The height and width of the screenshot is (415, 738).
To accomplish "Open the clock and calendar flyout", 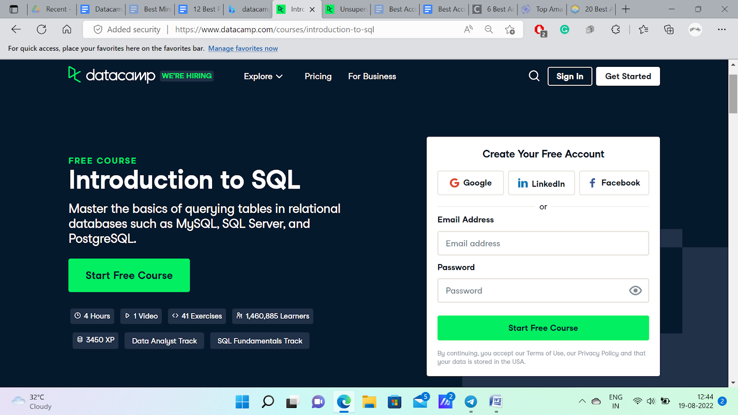I will (x=696, y=401).
